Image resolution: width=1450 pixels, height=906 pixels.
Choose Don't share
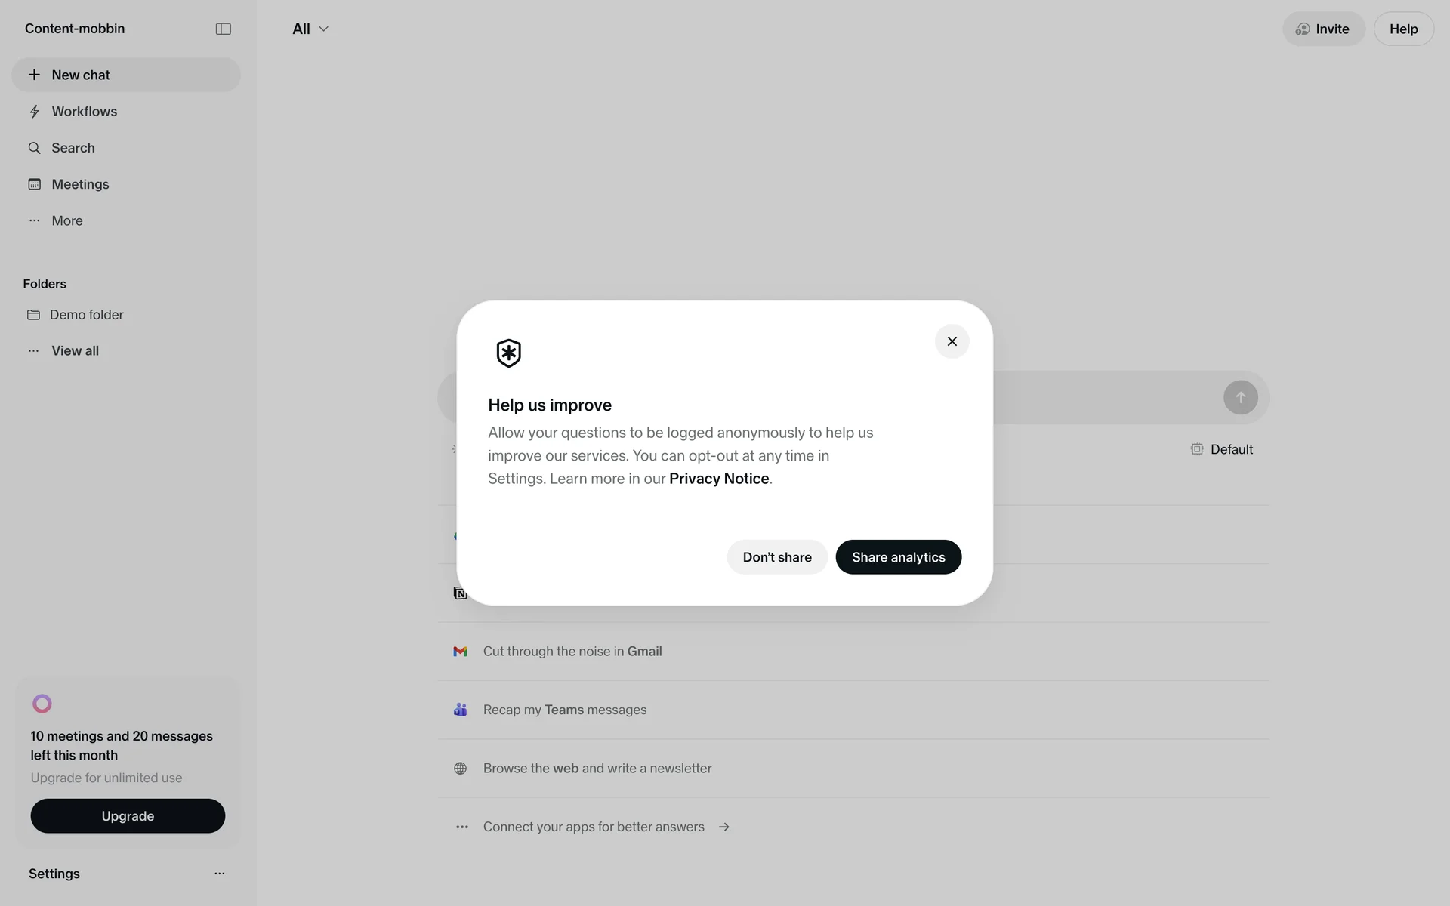[x=776, y=557]
